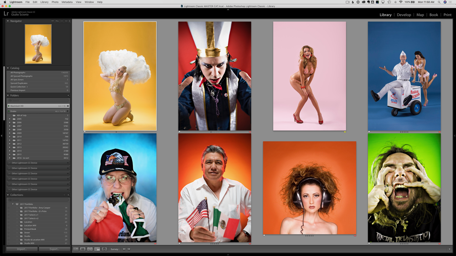Set Navigator zoom to FILL
The image size is (456, 256).
(57, 21)
